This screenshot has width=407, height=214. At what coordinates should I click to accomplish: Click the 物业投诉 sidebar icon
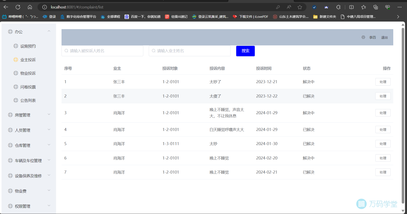pyautogui.click(x=16, y=73)
